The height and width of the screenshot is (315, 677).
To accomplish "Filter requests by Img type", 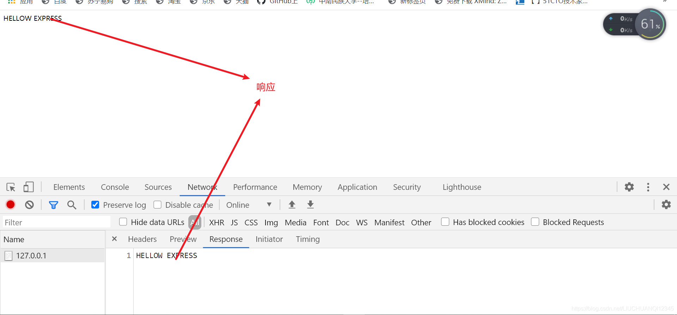I will coord(271,223).
